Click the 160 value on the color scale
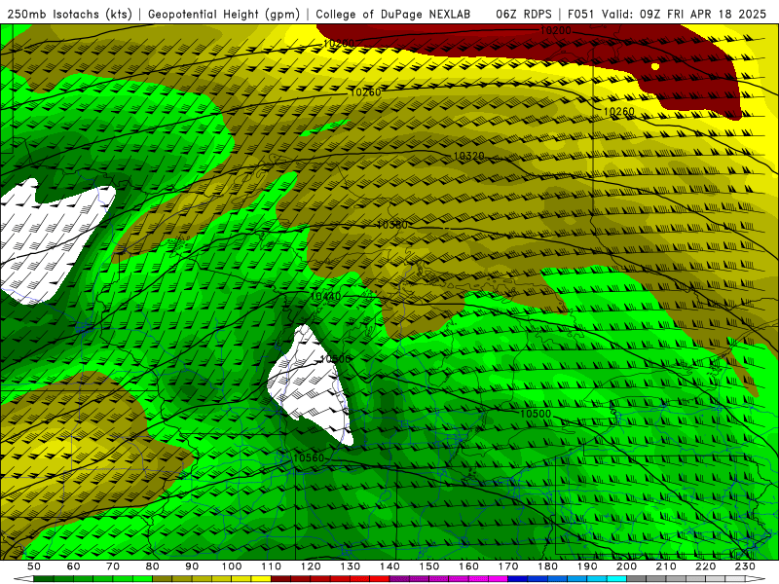Image resolution: width=779 pixels, height=584 pixels. pyautogui.click(x=468, y=566)
